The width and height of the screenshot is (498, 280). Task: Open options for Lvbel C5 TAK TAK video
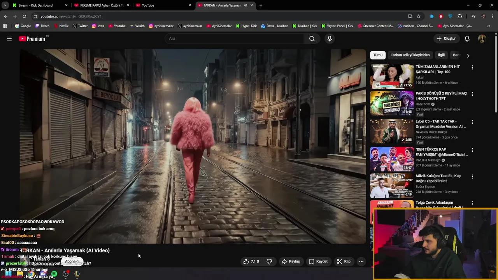(472, 122)
